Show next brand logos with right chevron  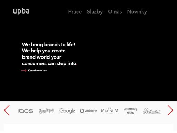click(x=170, y=110)
